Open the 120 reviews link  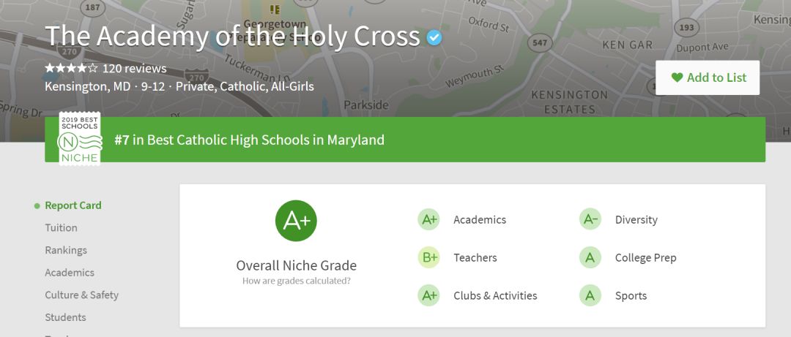click(x=134, y=68)
